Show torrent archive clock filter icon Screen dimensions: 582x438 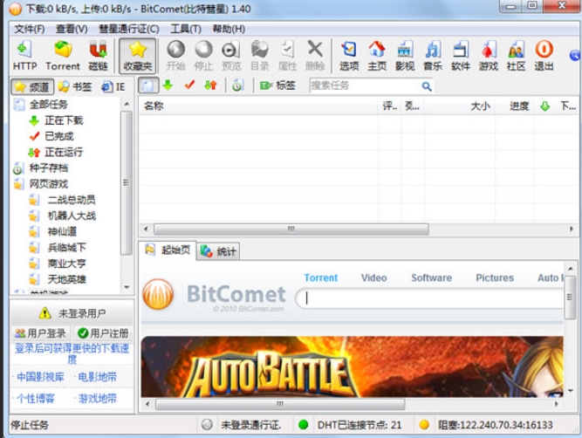pos(237,86)
